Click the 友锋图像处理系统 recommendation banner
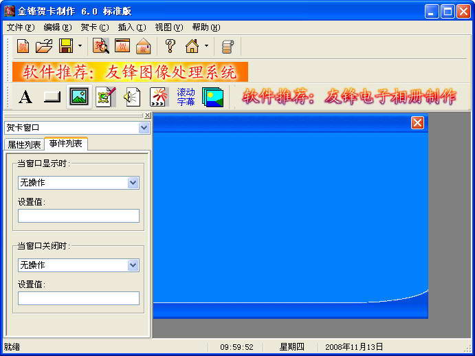Image resolution: width=475 pixels, height=356 pixels. 129,72
